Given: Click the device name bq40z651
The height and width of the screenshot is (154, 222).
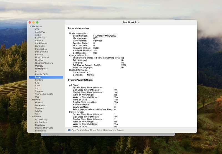Looking at the screenshot, I should coord(98,41).
